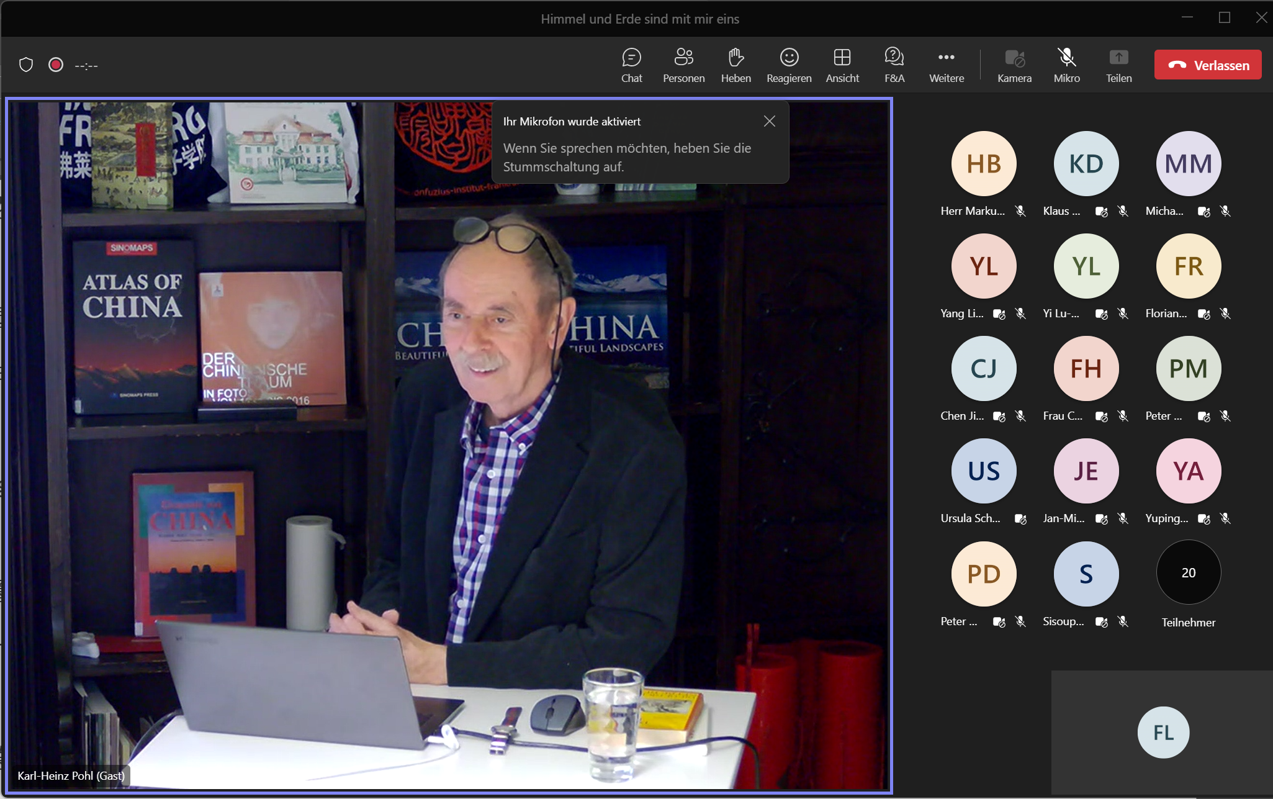
Task: Leave the meeting with Verlassen
Action: [x=1207, y=65]
